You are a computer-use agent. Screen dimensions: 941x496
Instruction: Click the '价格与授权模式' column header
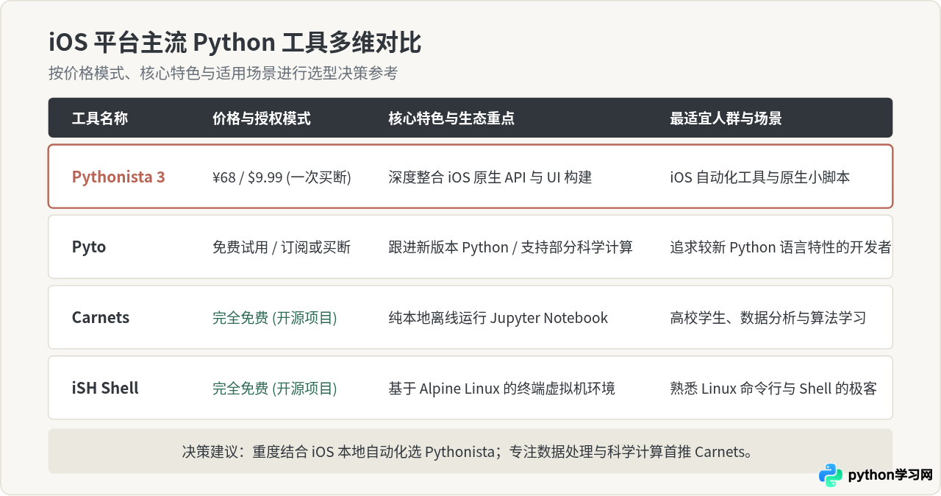[x=262, y=118]
